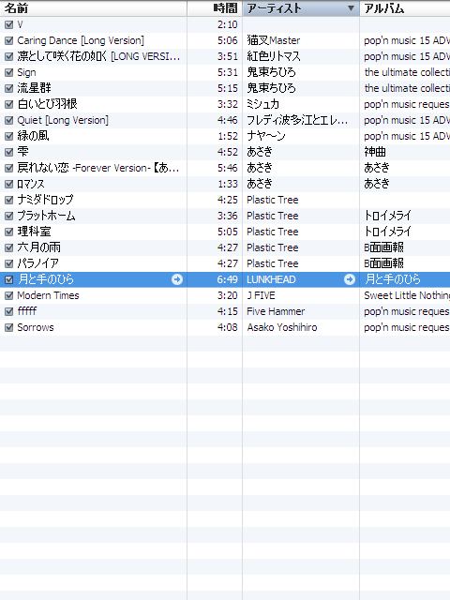Select the song 白いとび羽根
The width and height of the screenshot is (450, 600).
[47, 104]
